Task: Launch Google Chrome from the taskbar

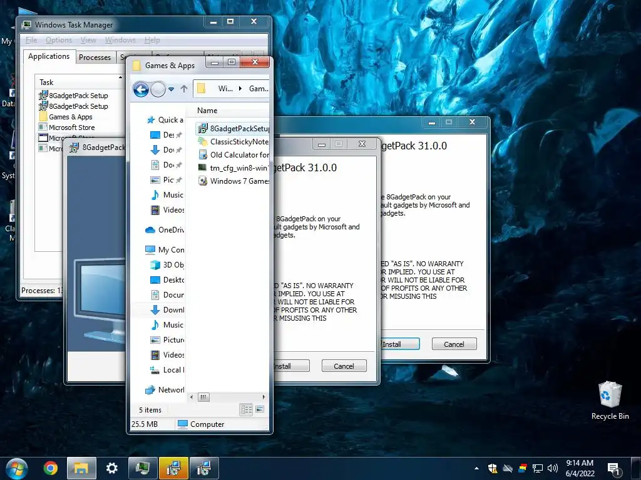Action: pos(50,468)
